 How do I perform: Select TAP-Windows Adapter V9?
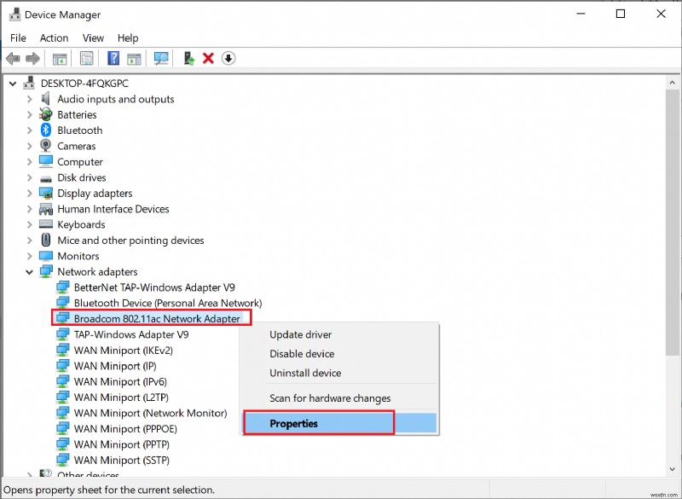click(131, 334)
